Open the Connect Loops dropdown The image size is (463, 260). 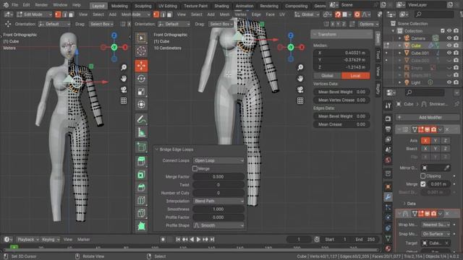[x=218, y=160]
